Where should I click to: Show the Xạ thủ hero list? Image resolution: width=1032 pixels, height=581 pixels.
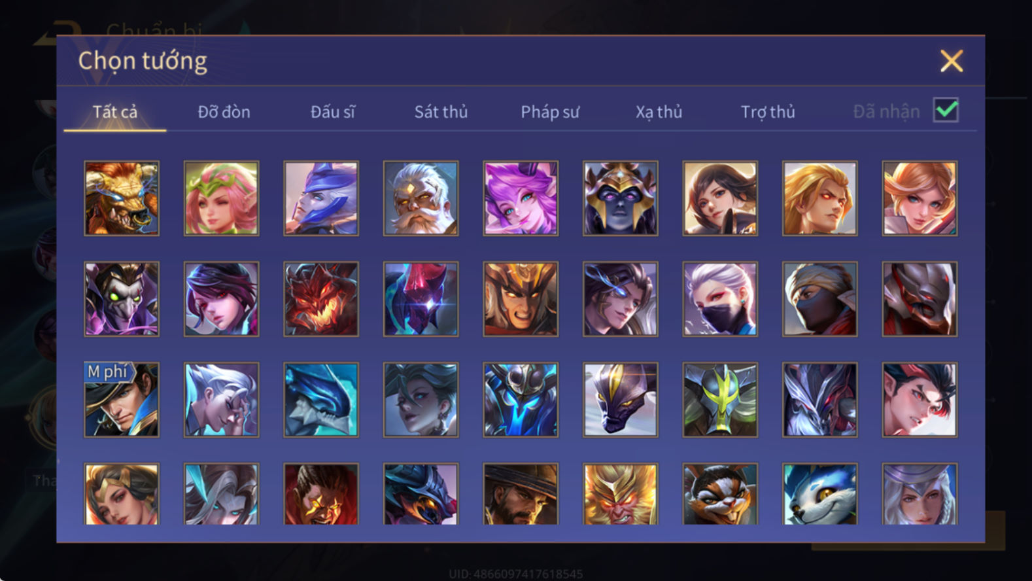[x=659, y=112]
